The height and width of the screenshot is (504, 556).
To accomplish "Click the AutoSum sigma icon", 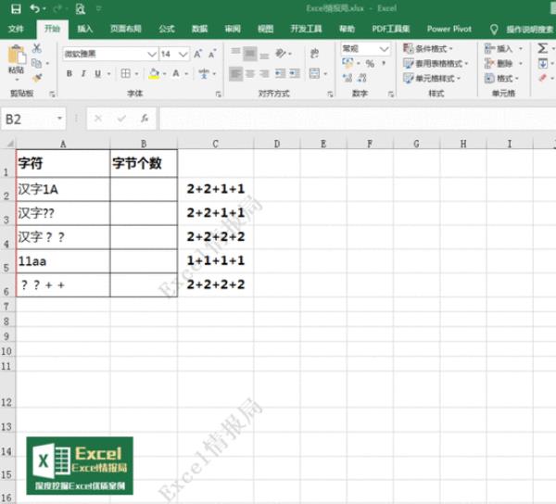I will pyautogui.click(x=542, y=48).
